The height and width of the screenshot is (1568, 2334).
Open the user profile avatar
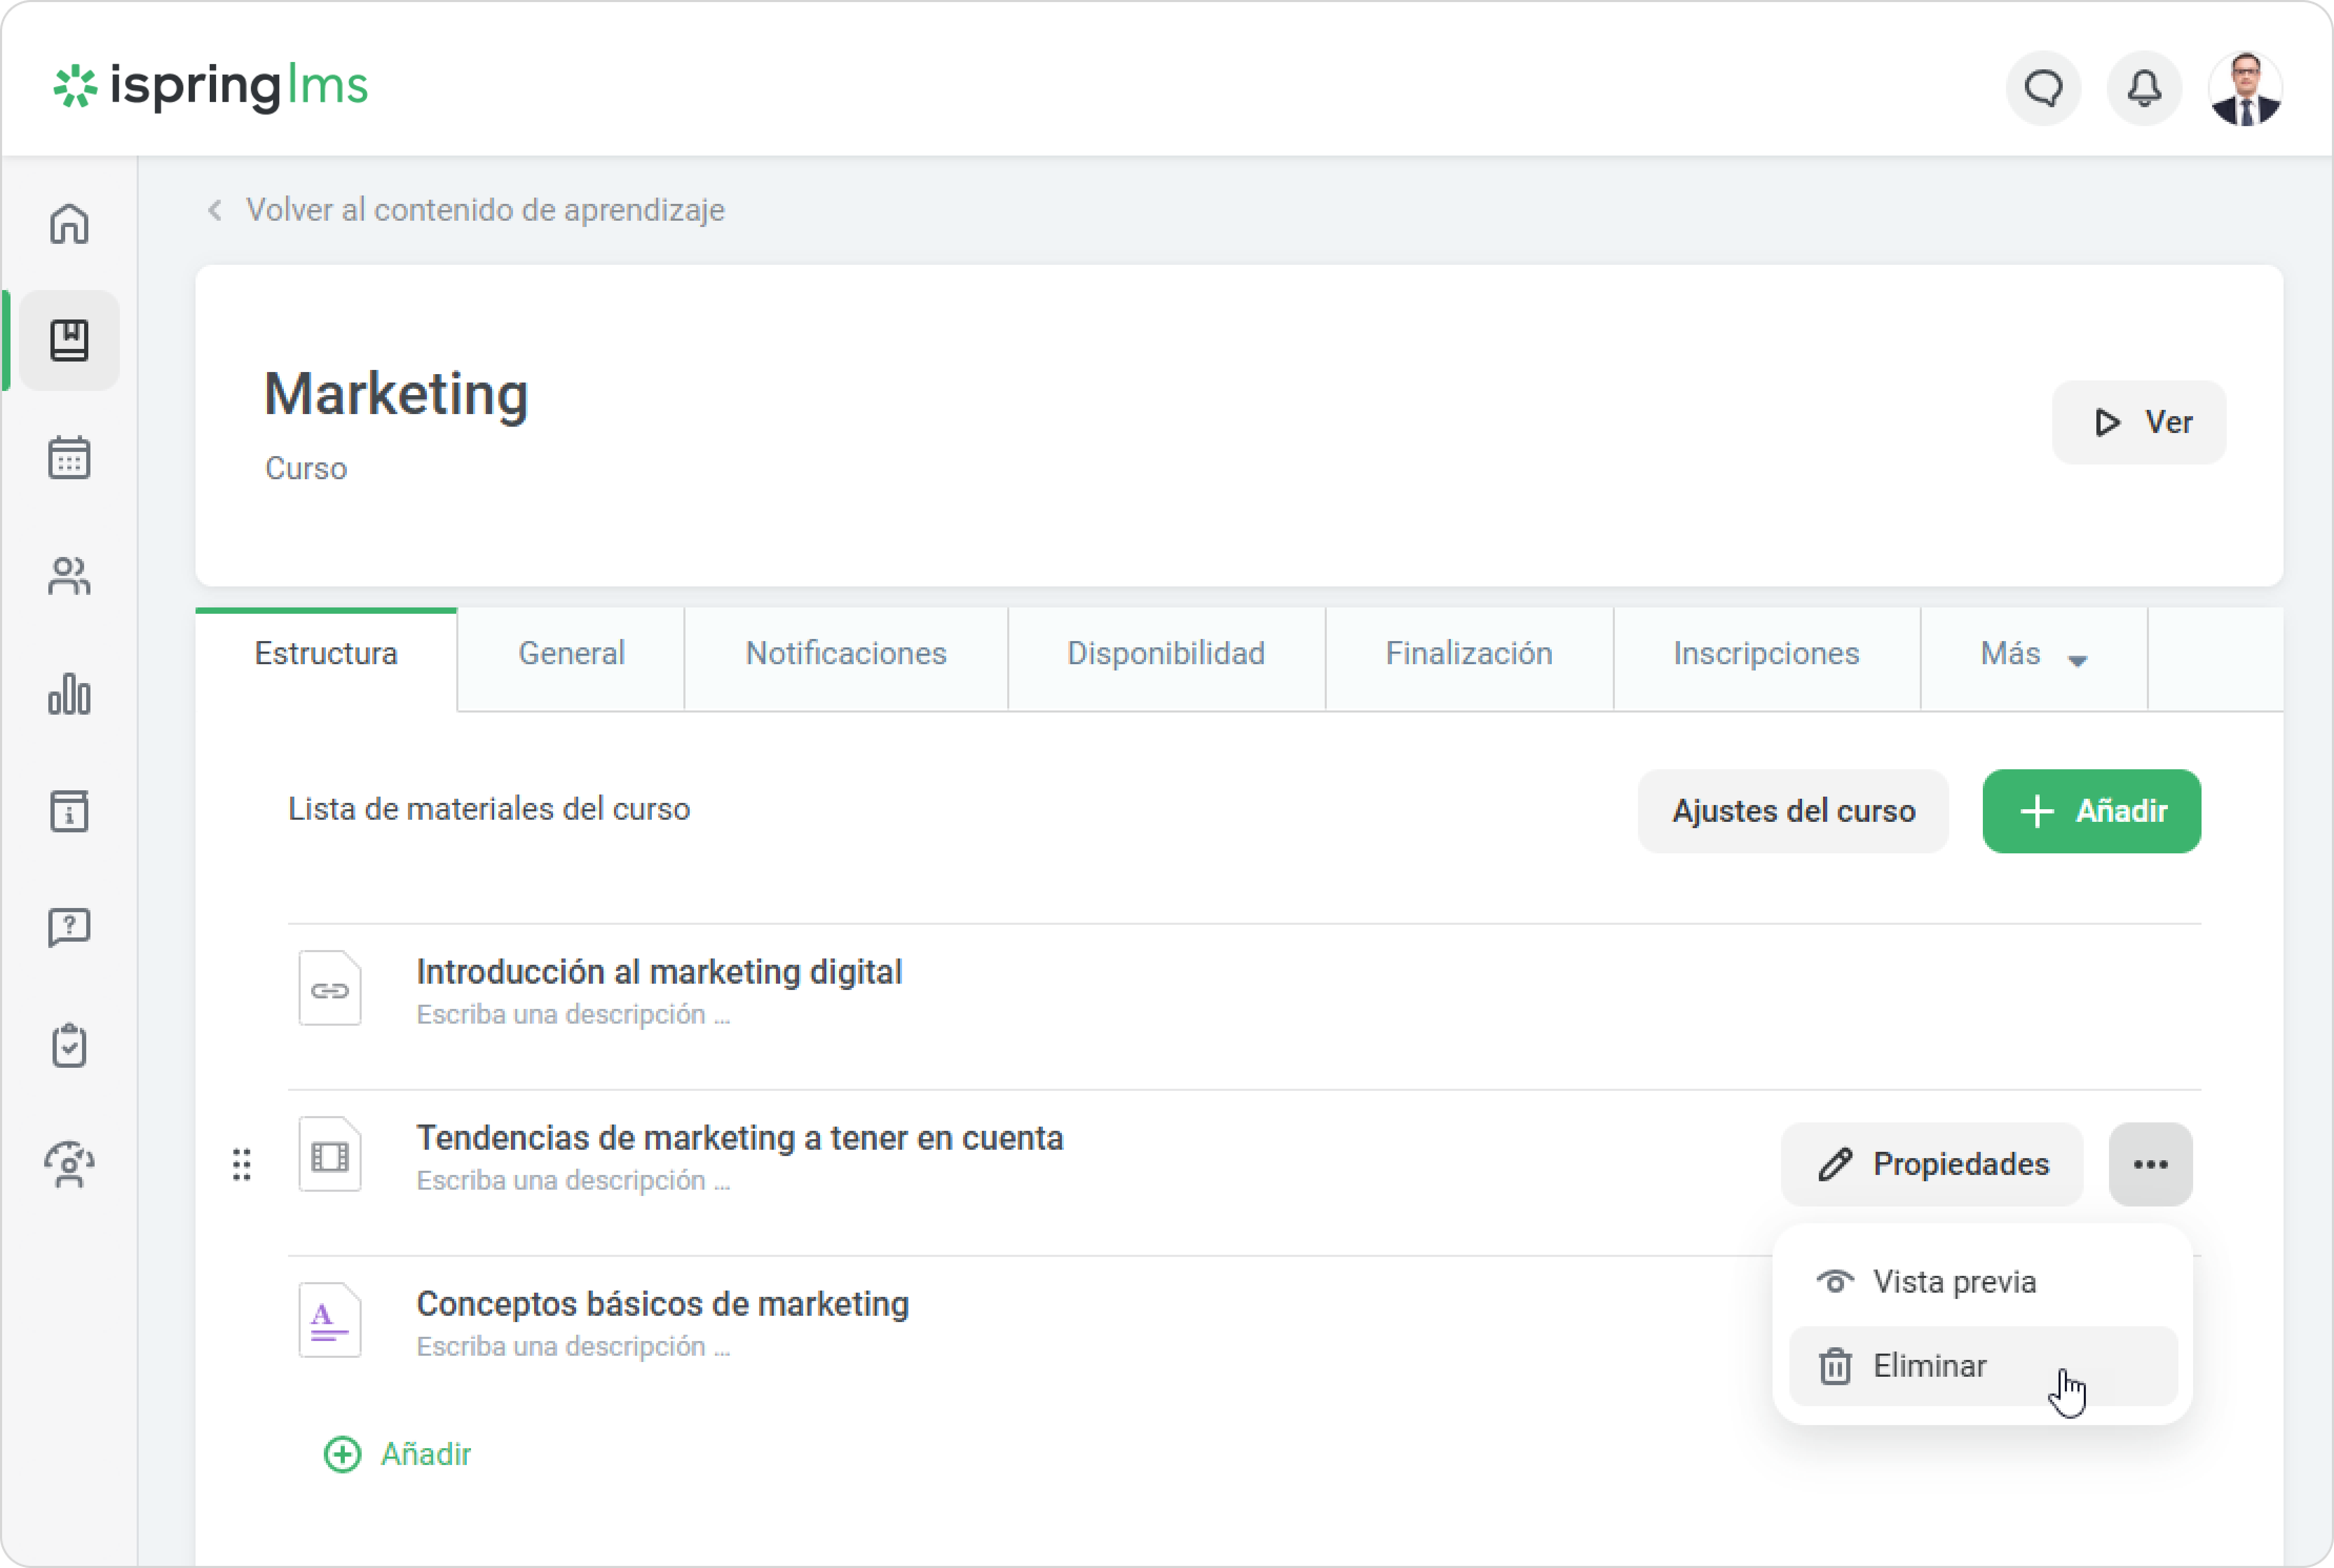(2245, 88)
